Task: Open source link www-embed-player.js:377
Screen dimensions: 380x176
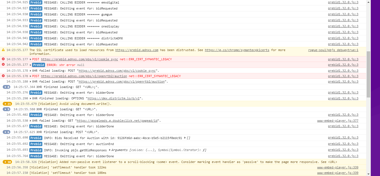Action: (338, 121)
